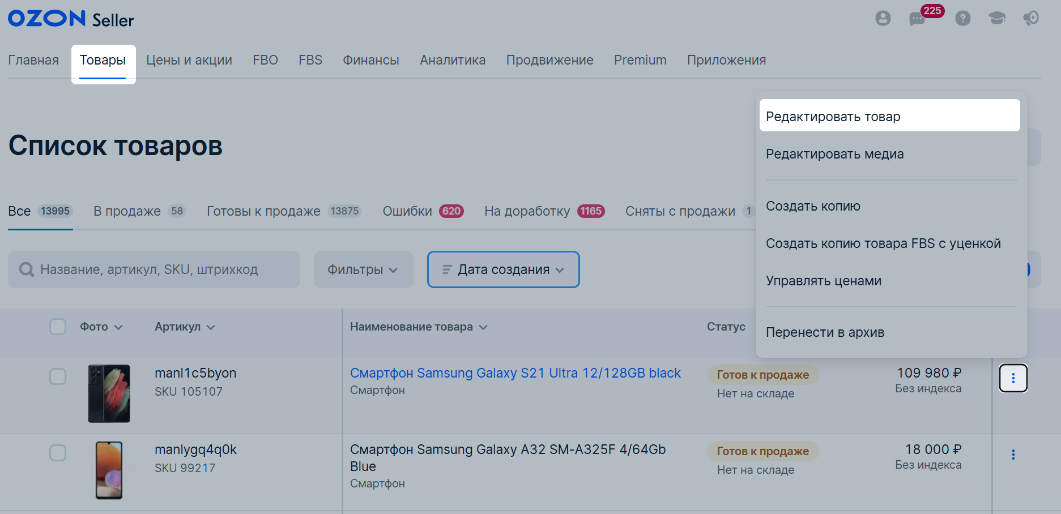
Task: Open the messages chat icon with 225 badge
Action: pyautogui.click(x=917, y=19)
